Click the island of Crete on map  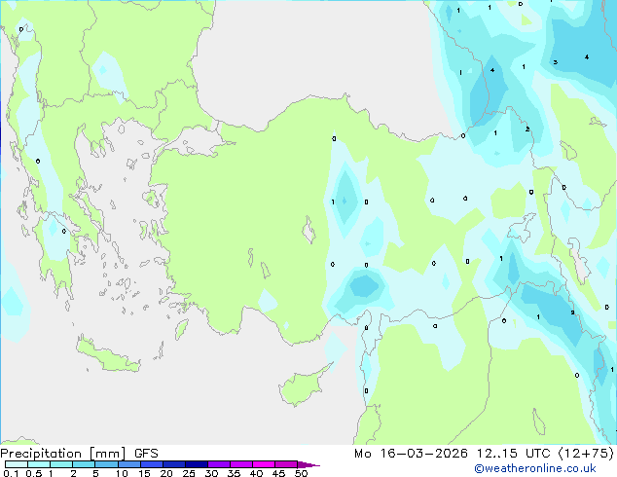click(x=107, y=355)
